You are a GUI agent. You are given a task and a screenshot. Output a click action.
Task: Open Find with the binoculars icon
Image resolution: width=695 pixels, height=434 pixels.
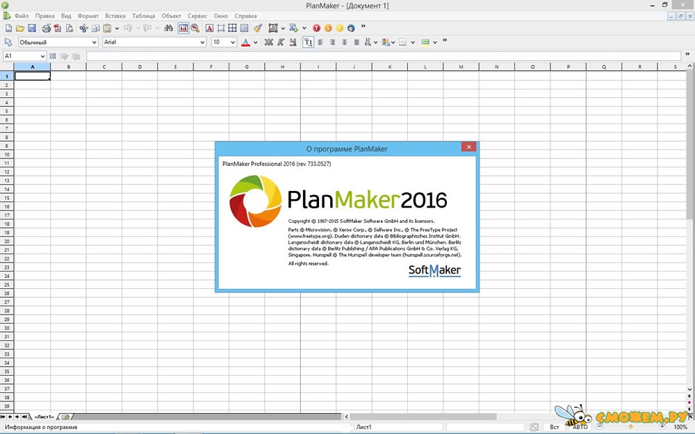pyautogui.click(x=168, y=28)
